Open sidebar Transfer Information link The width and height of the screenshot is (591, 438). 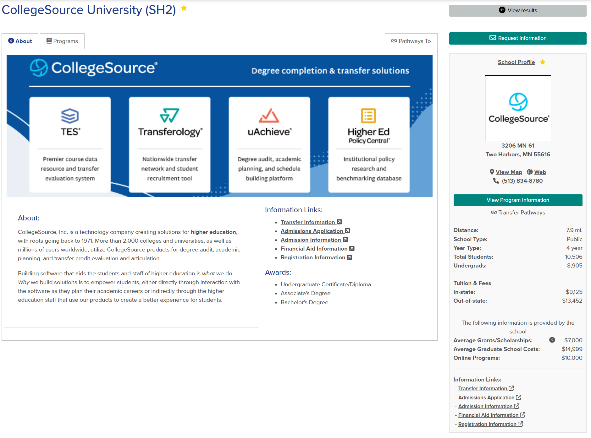(x=483, y=388)
